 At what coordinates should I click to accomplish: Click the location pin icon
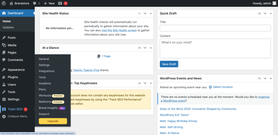click(210, 87)
